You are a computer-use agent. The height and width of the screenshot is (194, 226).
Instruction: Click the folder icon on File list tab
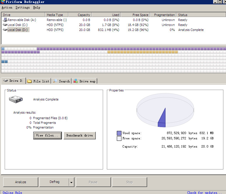[x=29, y=81]
